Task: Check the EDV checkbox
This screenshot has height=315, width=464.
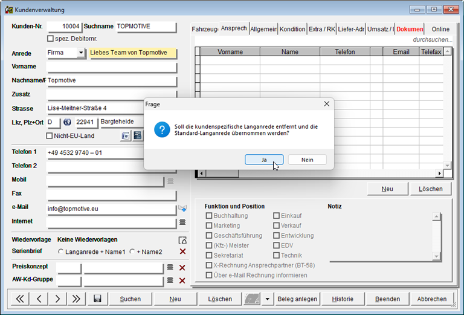Action: pos(276,245)
